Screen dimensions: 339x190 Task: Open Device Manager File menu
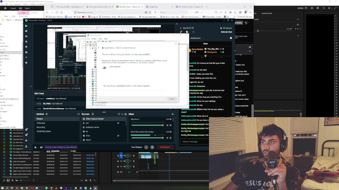tap(88, 39)
